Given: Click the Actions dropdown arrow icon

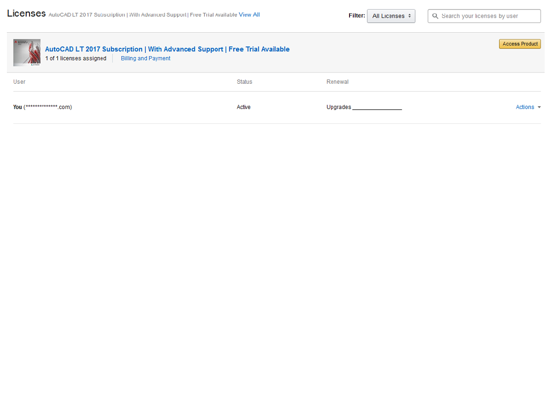Looking at the screenshot, I should pos(539,107).
